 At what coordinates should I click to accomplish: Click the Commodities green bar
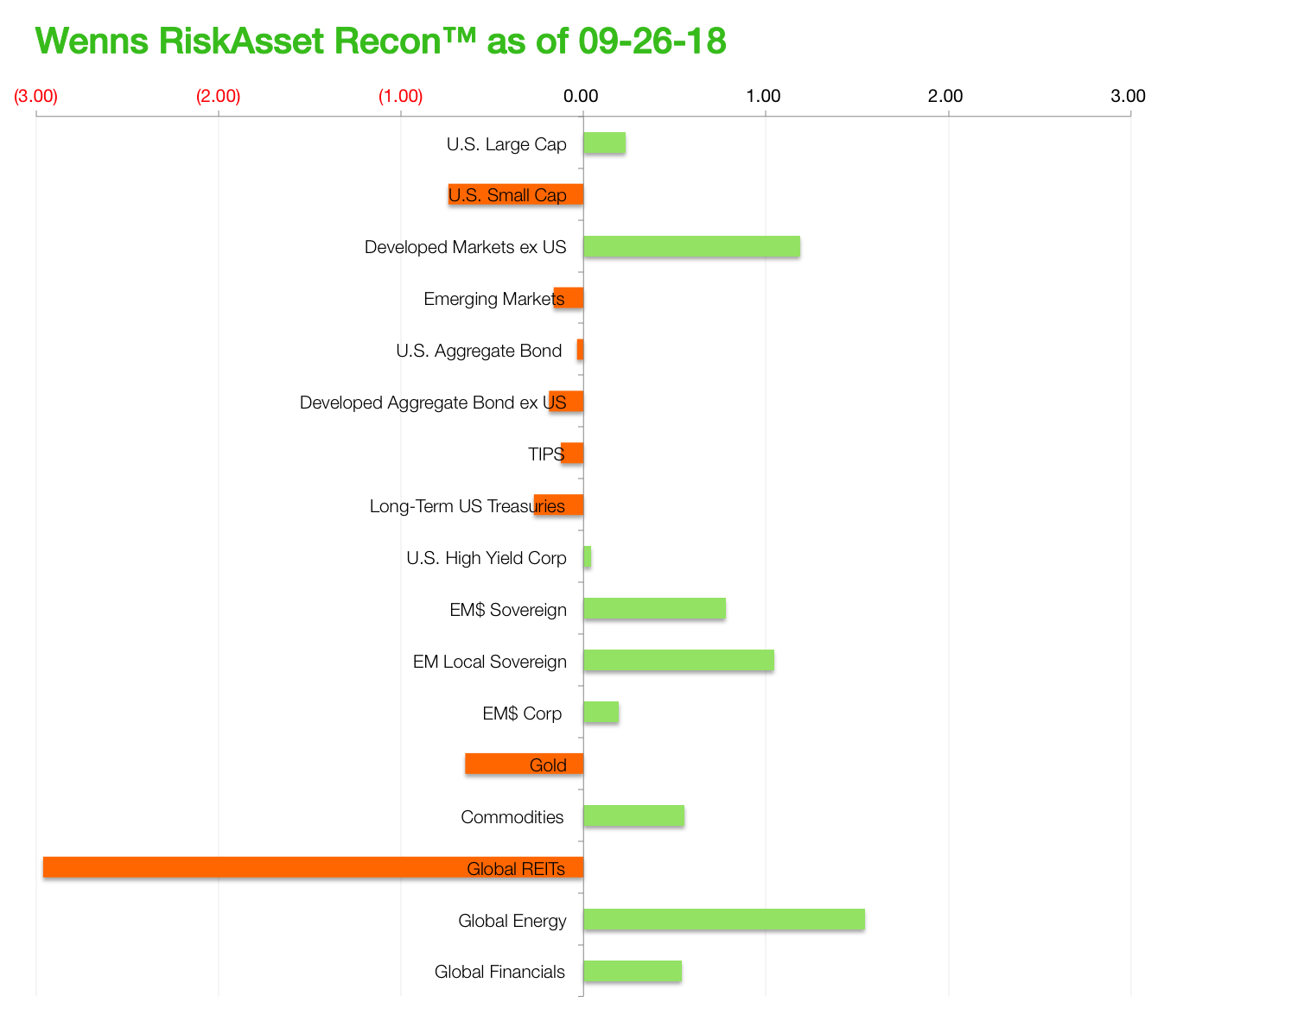tap(634, 815)
